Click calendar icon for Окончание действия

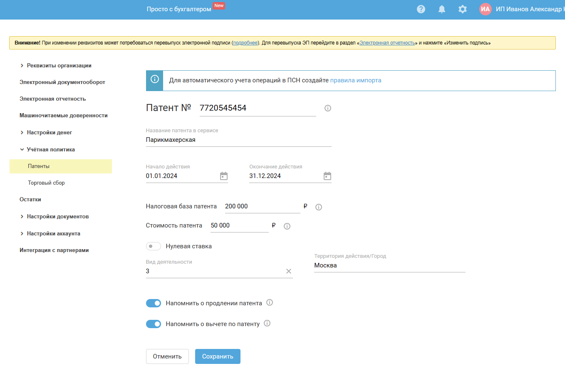(x=327, y=176)
